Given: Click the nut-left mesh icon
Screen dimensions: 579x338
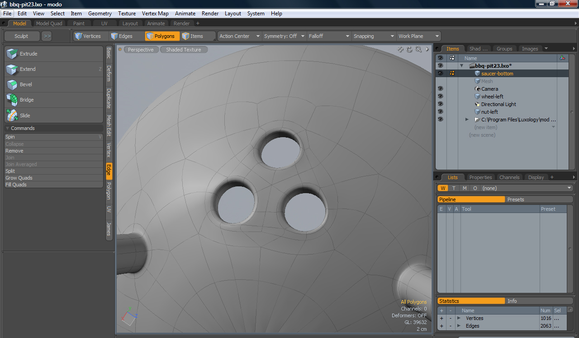Looking at the screenshot, I should [477, 112].
